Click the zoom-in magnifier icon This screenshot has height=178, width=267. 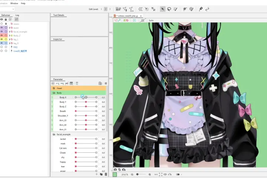150,174
